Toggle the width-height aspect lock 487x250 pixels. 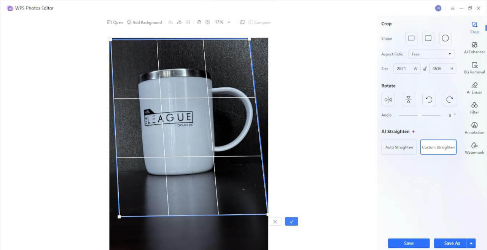point(425,68)
